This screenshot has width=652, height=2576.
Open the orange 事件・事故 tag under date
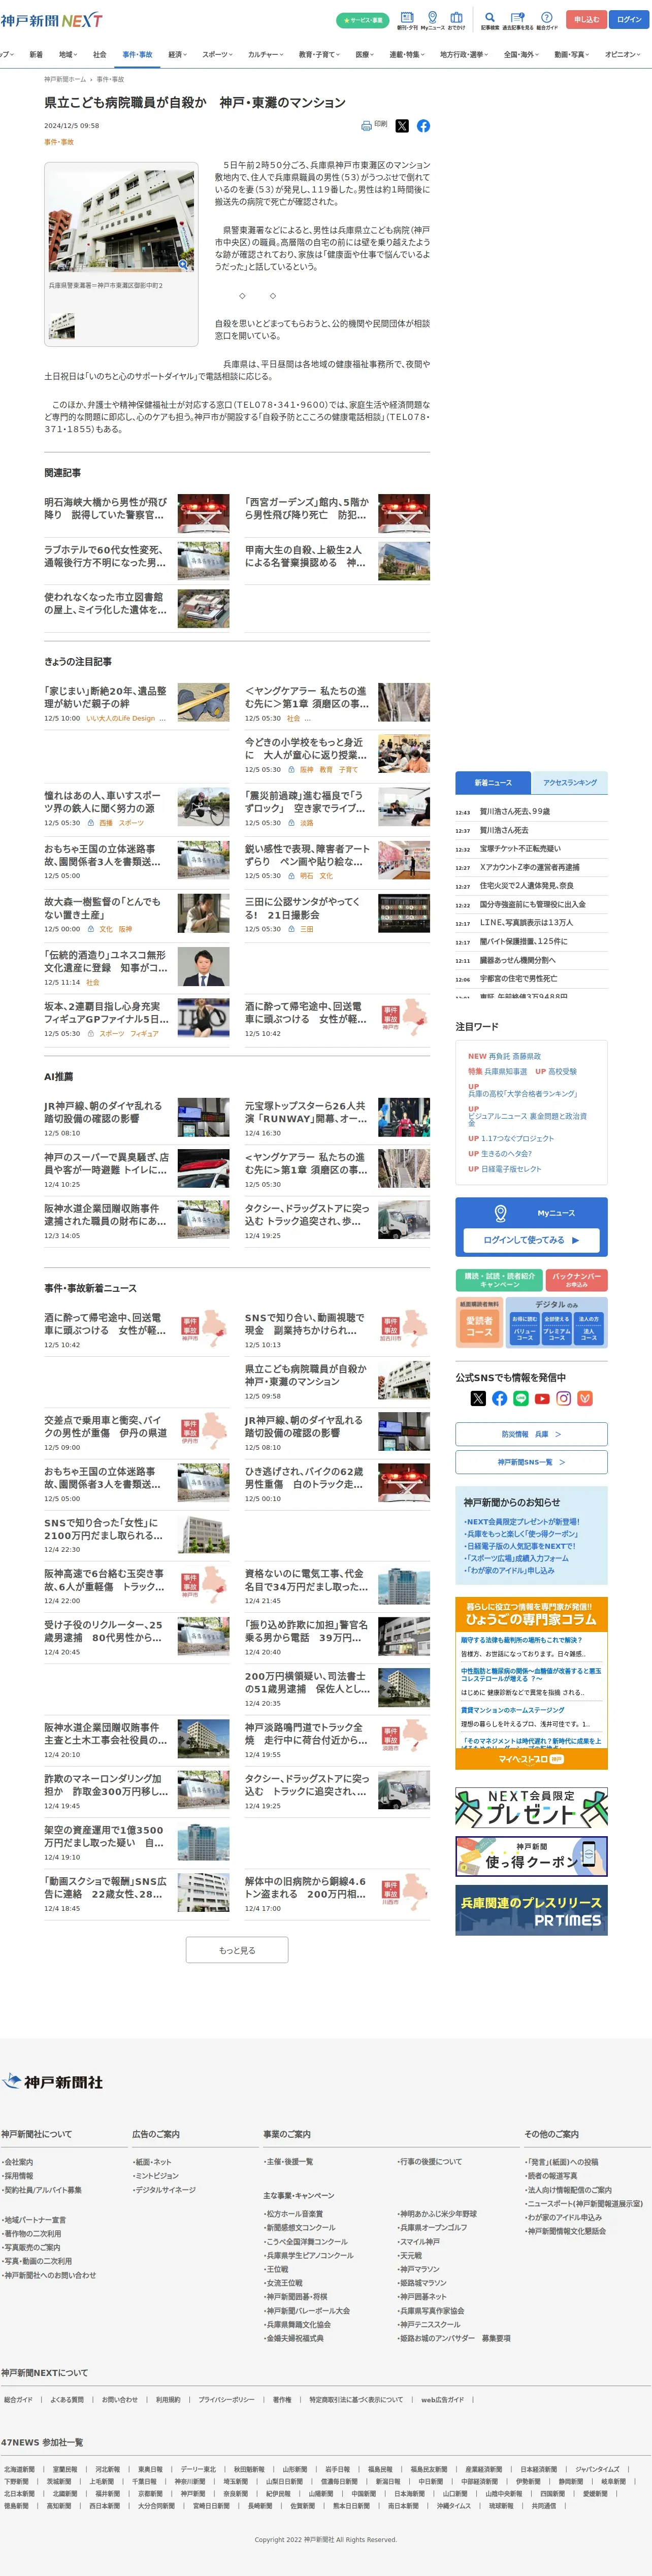click(x=59, y=142)
